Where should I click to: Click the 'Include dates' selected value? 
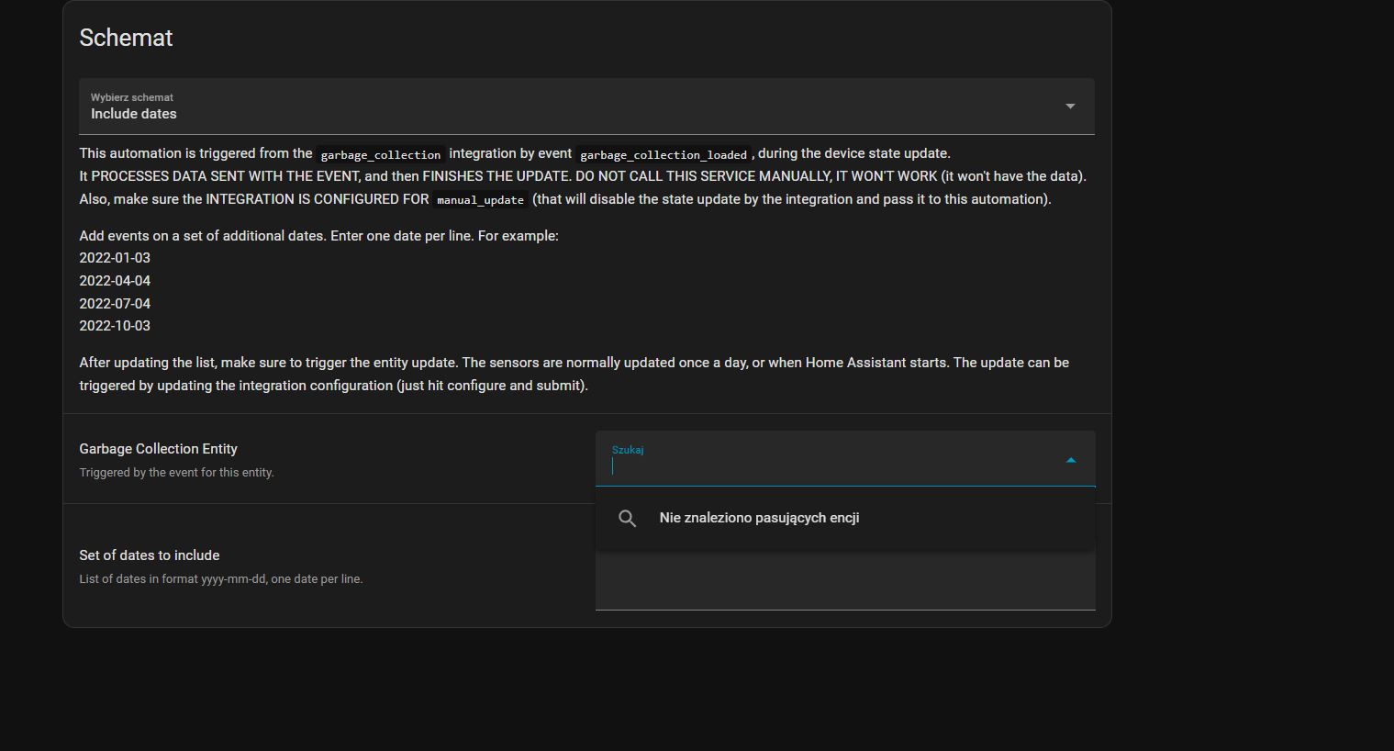pyautogui.click(x=134, y=115)
